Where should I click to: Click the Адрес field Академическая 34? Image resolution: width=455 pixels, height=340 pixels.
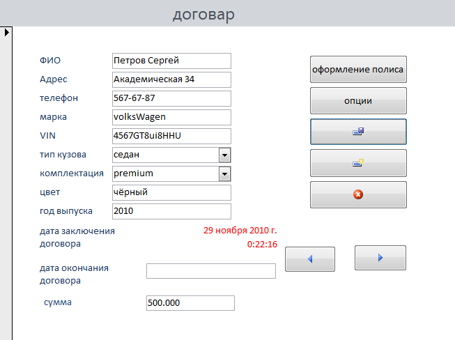pyautogui.click(x=171, y=80)
